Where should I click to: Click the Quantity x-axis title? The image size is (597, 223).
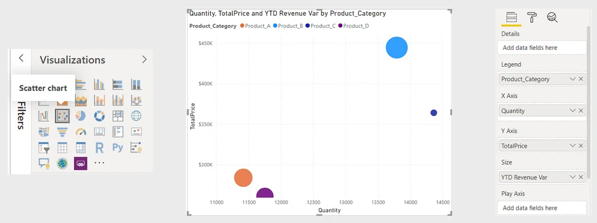[x=329, y=210]
